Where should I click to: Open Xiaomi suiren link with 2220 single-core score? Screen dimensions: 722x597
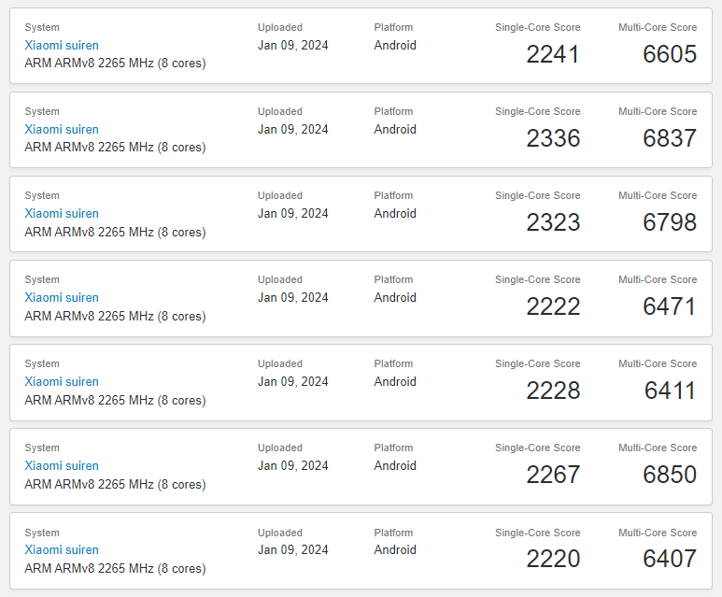click(62, 550)
